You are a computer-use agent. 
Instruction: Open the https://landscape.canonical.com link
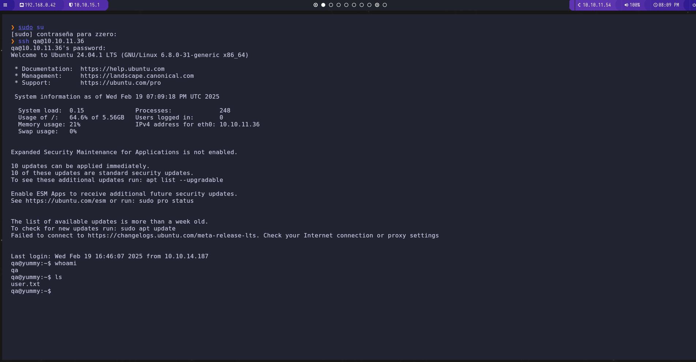tap(137, 76)
